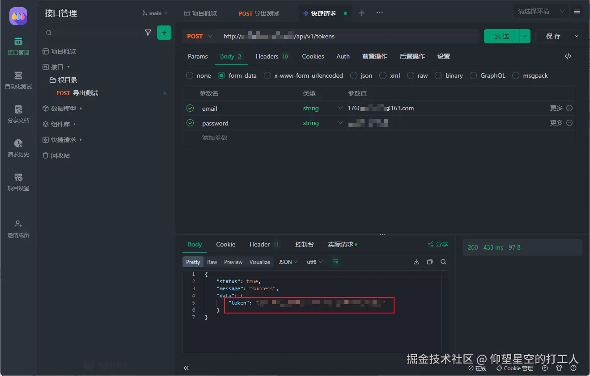Select the form-data body type
Viewport: 590px width, 376px height.
coord(238,75)
